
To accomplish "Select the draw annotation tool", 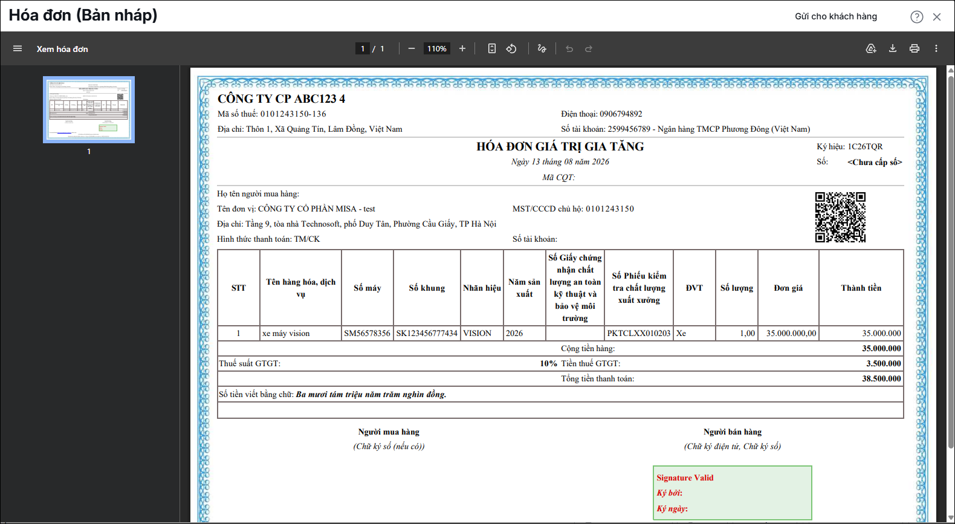I will (542, 48).
